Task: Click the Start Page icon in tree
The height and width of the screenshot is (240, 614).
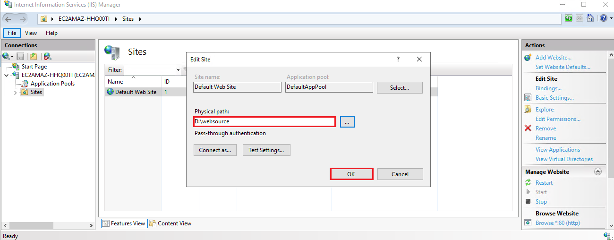Action: point(16,67)
